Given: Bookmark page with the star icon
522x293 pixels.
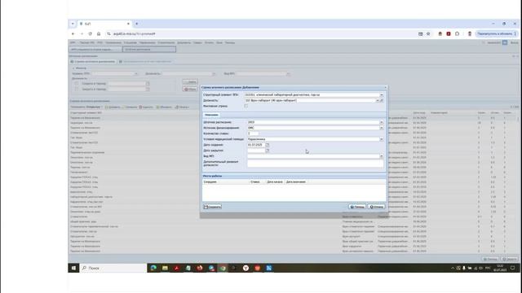Looking at the screenshot, I should [x=428, y=34].
